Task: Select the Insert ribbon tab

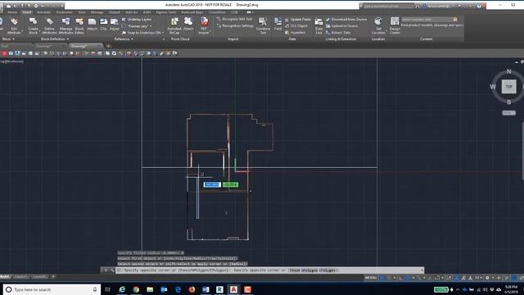Action: (x=27, y=12)
